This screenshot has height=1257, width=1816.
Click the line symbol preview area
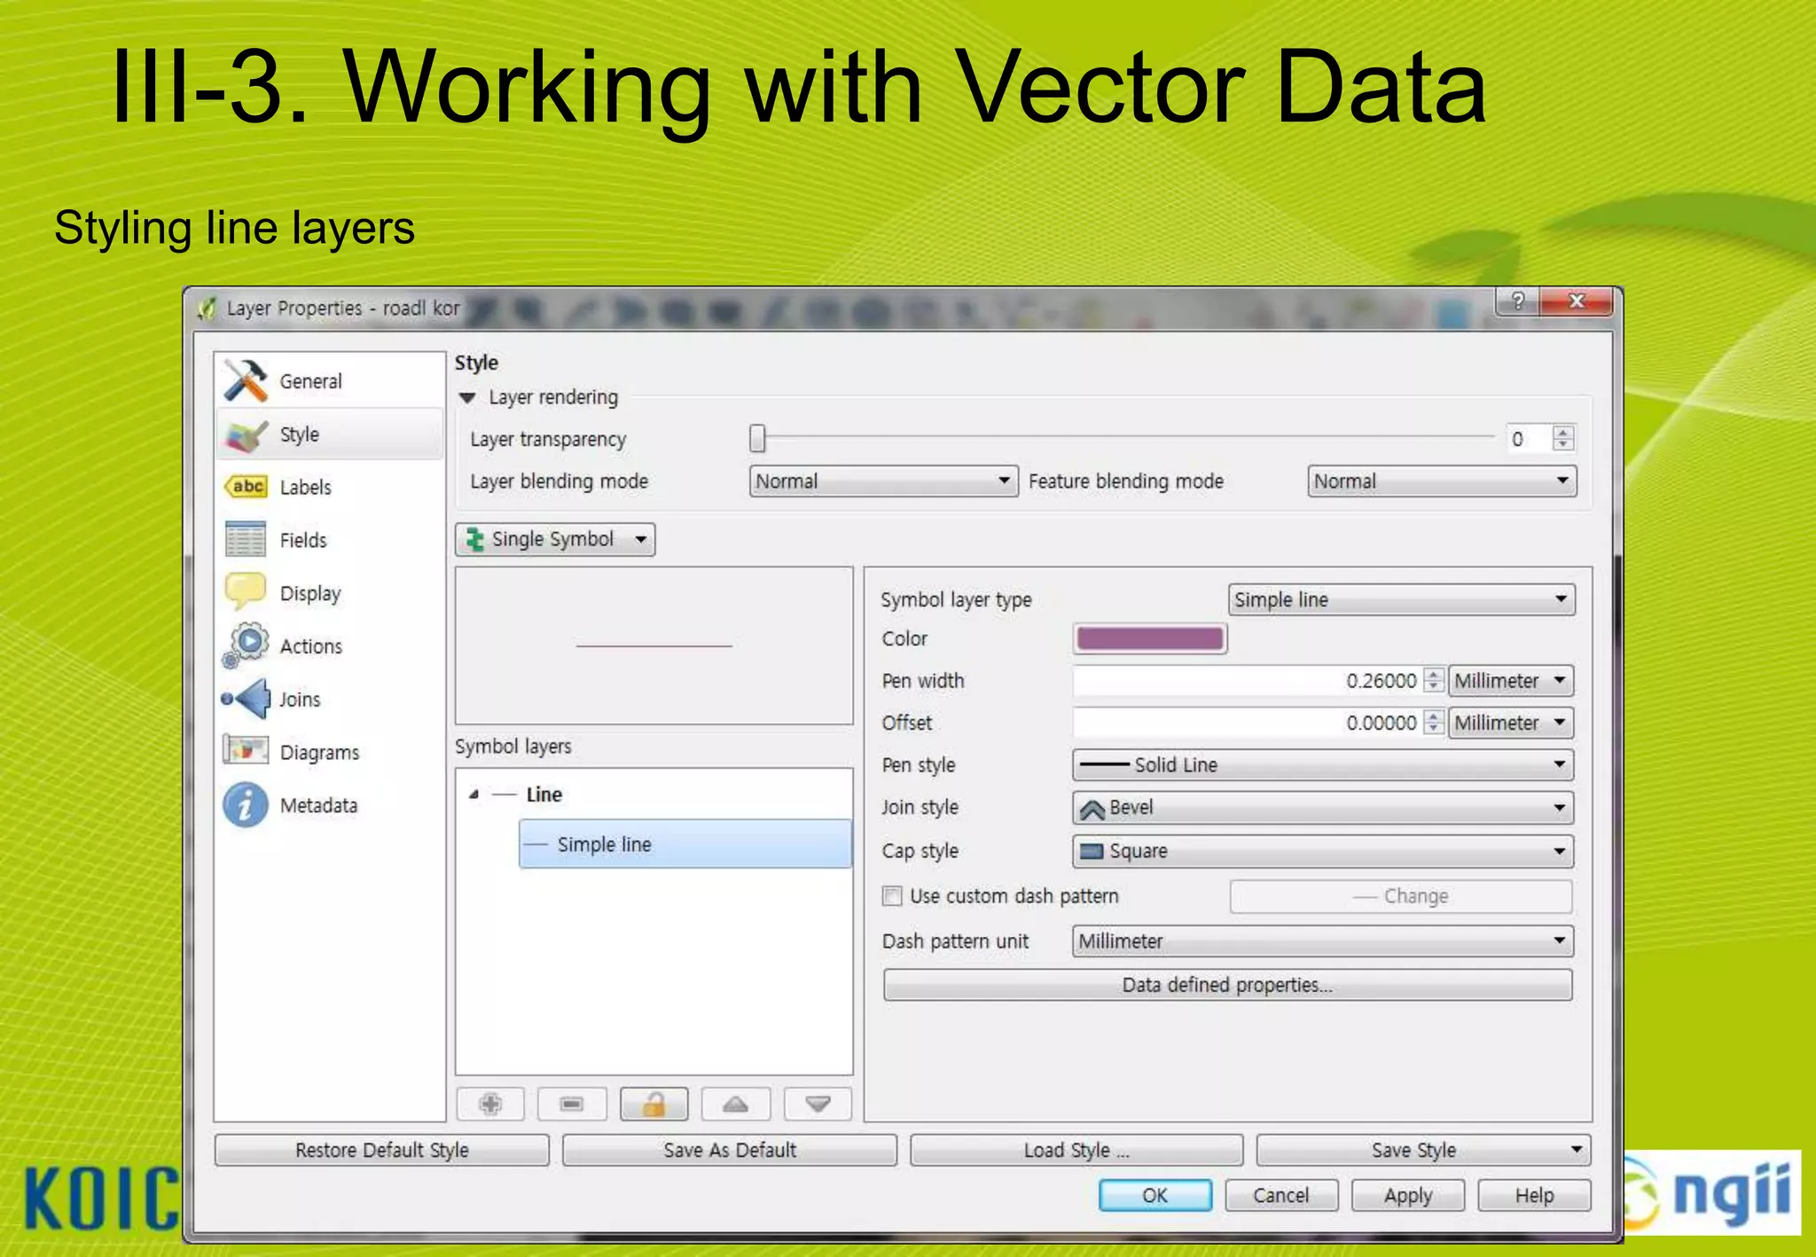point(654,645)
